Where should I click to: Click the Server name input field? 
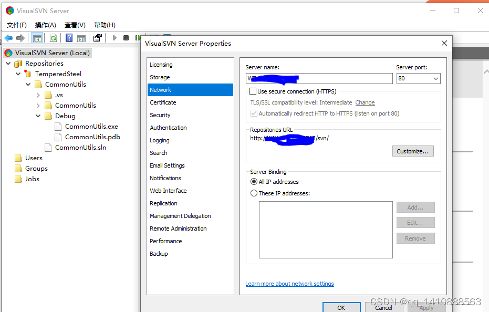pos(319,78)
